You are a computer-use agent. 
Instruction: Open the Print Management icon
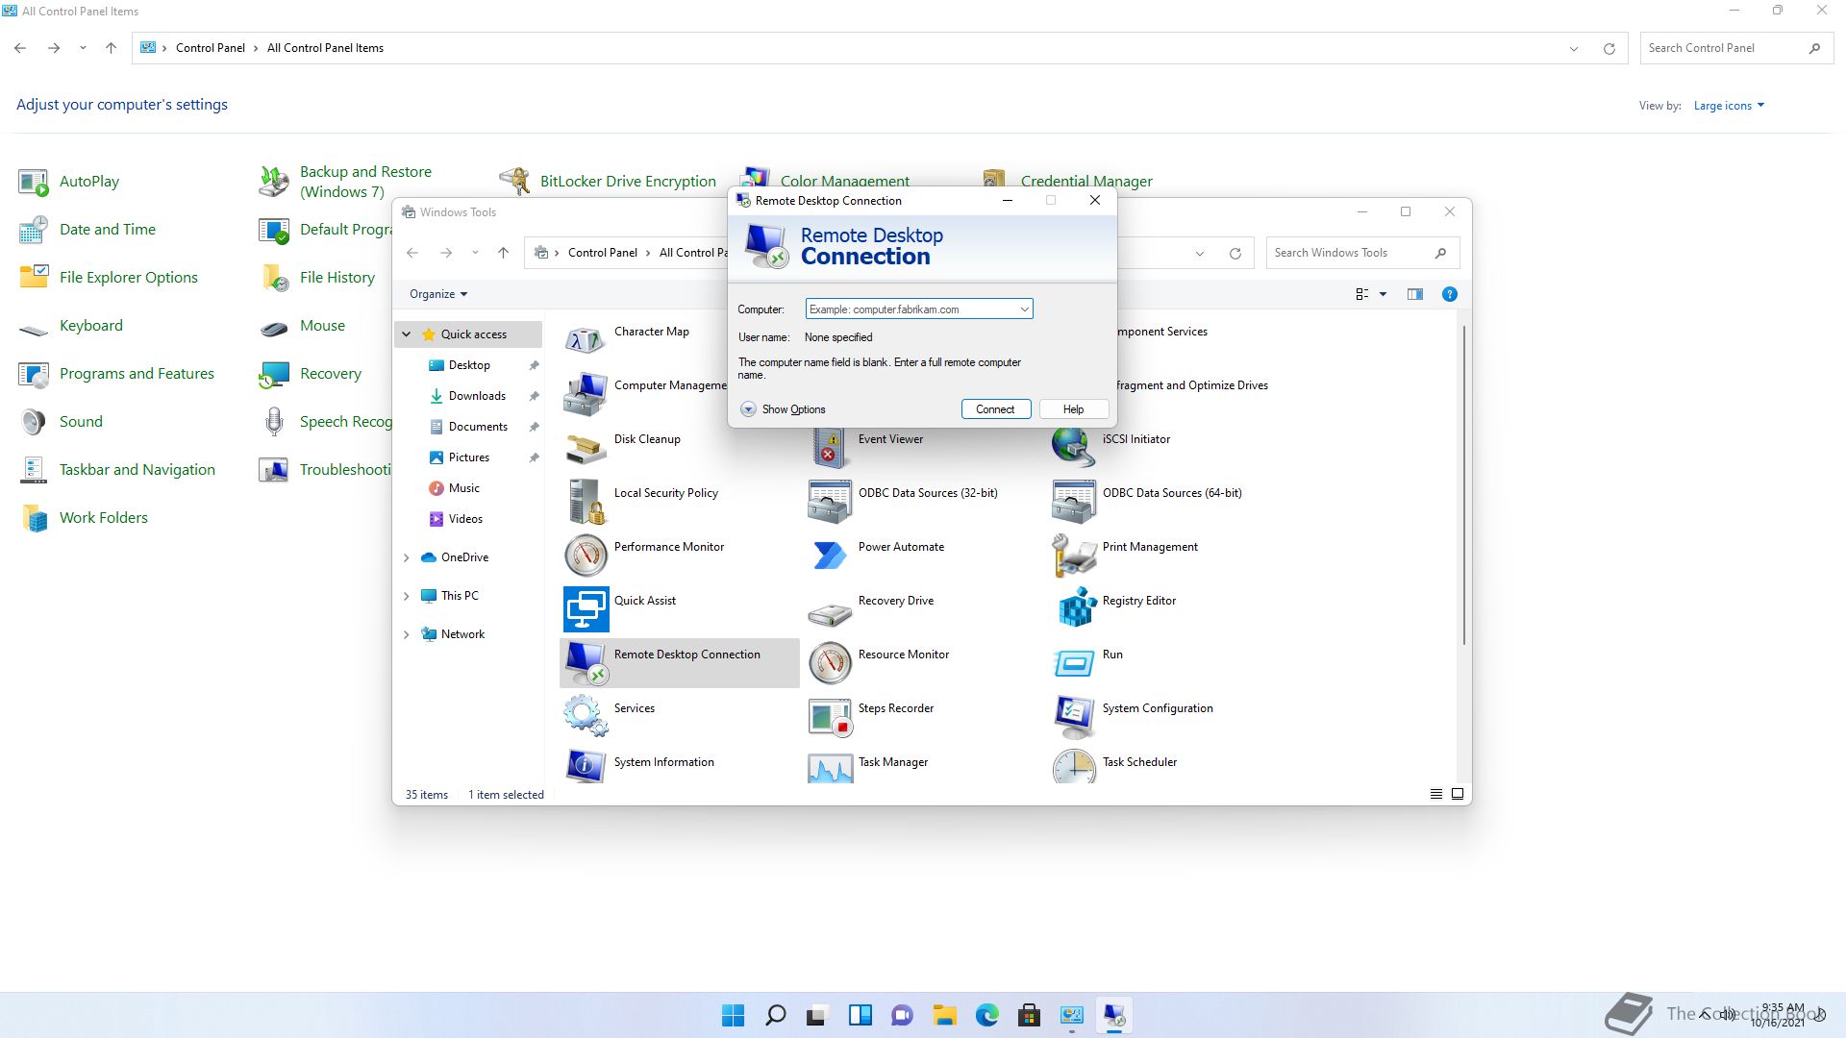coord(1074,555)
